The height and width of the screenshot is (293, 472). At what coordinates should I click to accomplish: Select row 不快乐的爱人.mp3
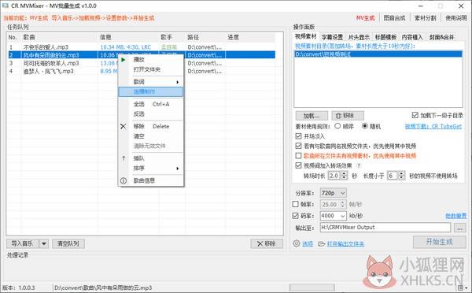[142, 47]
